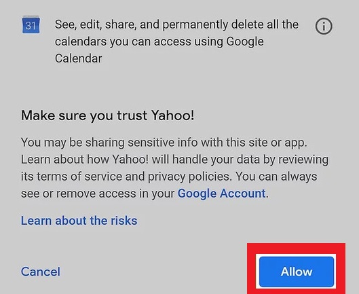Tap the blue Allow button

click(x=297, y=272)
